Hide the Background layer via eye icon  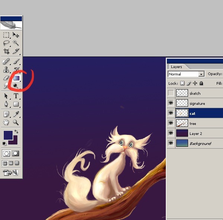(171, 143)
